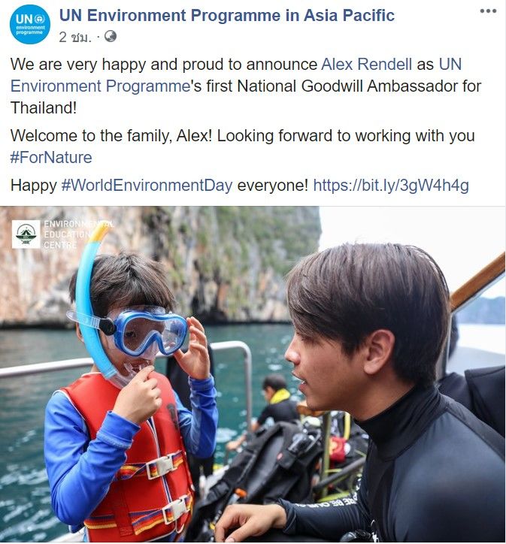Select the #WorldEnvironmentDay hashtag
The image size is (506, 544).
point(147,186)
